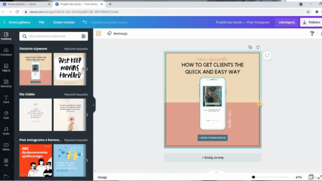322x181 pixels.
Task: Click the Dodaj stronę button
Action: click(212, 157)
